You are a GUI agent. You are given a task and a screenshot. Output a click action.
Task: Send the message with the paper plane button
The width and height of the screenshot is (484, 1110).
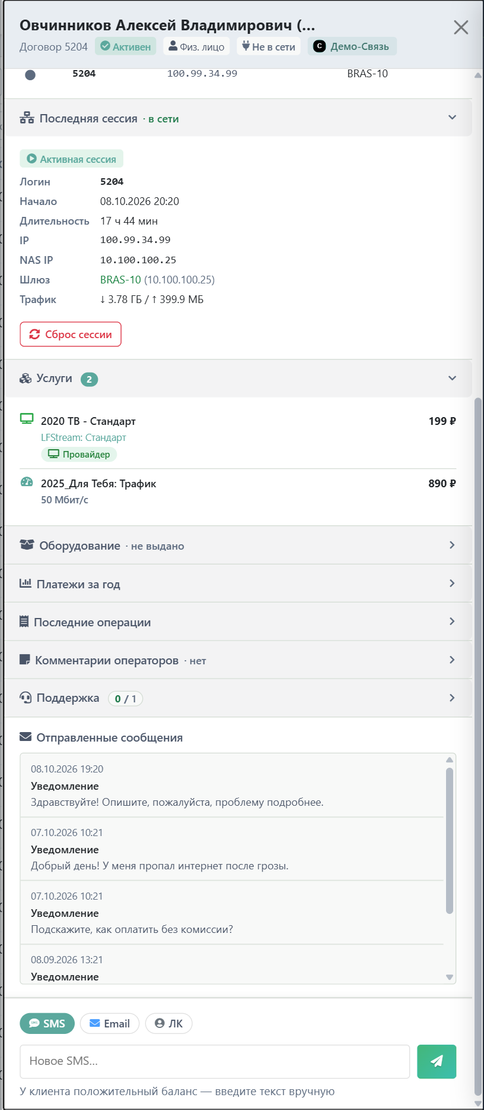click(437, 1061)
